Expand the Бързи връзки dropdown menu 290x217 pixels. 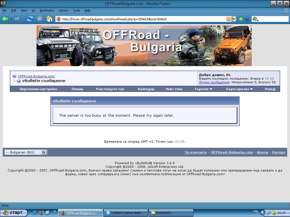click(x=240, y=89)
